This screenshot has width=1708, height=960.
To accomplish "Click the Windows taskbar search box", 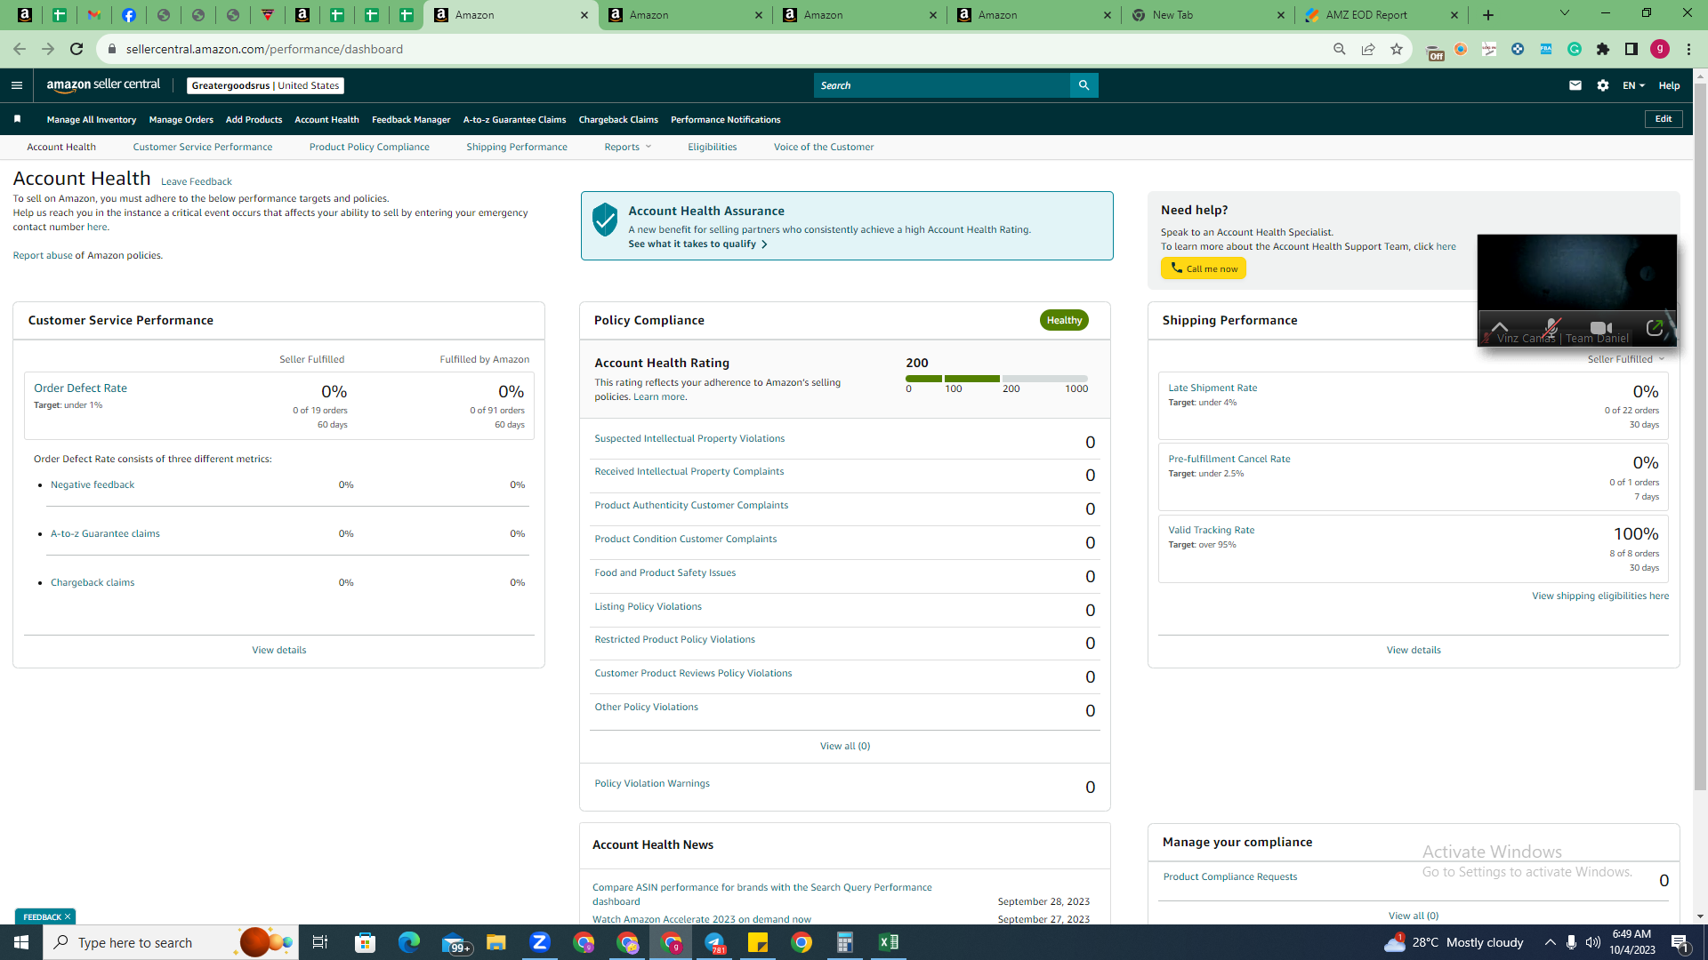I will [171, 942].
